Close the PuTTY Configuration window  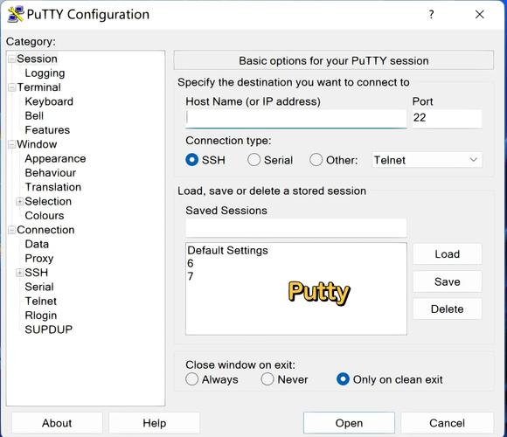(480, 15)
